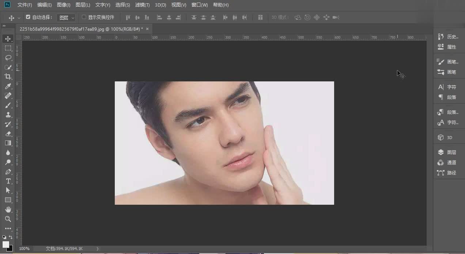The height and width of the screenshot is (254, 465).
Task: Select the Dodge tool
Action: click(8, 162)
